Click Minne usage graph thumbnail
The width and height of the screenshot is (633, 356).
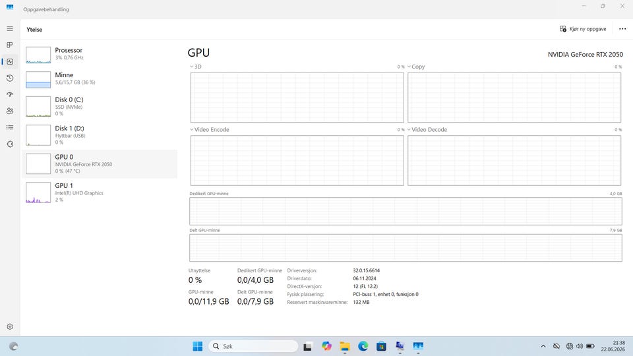[x=38, y=80]
